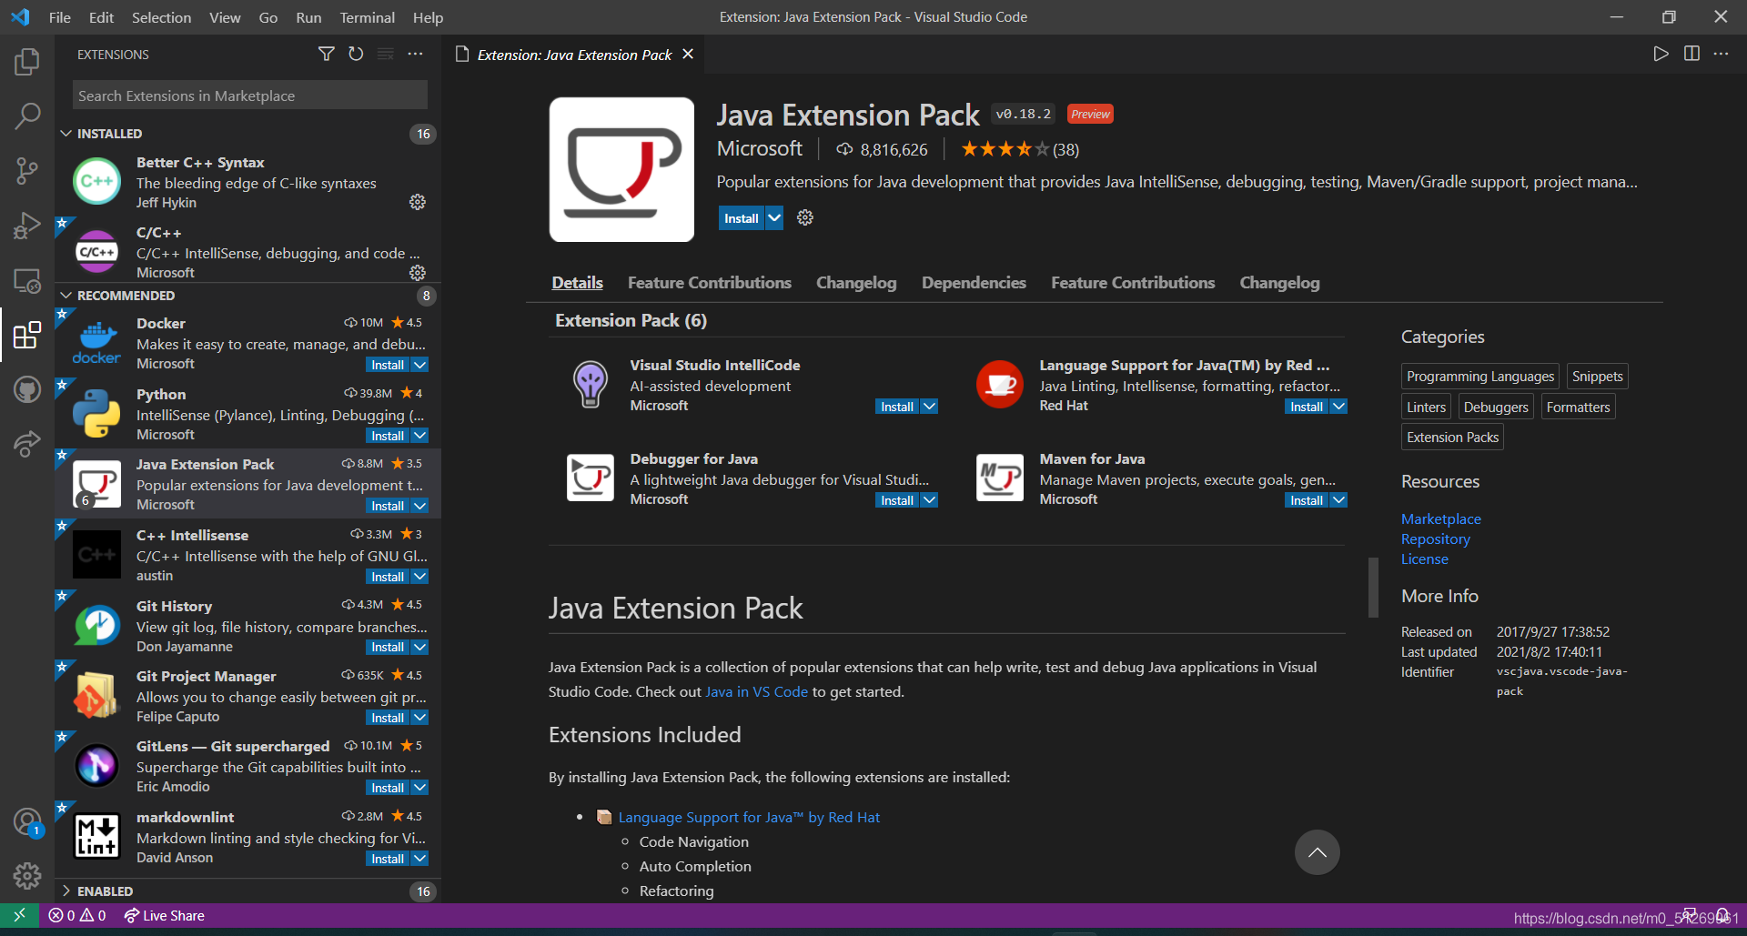Install the markdownlint extension
The width and height of the screenshot is (1747, 936).
click(388, 859)
